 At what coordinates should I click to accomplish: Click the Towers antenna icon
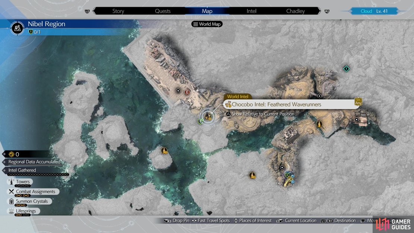11,182
